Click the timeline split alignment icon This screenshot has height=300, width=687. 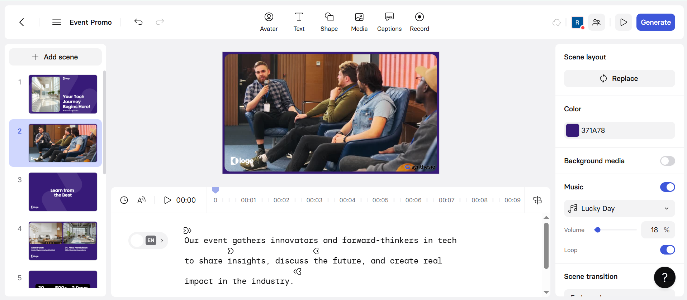coord(537,200)
